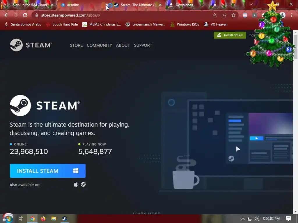The width and height of the screenshot is (298, 223).
Task: Open South Hard Pole bookmark
Action: coord(62,24)
